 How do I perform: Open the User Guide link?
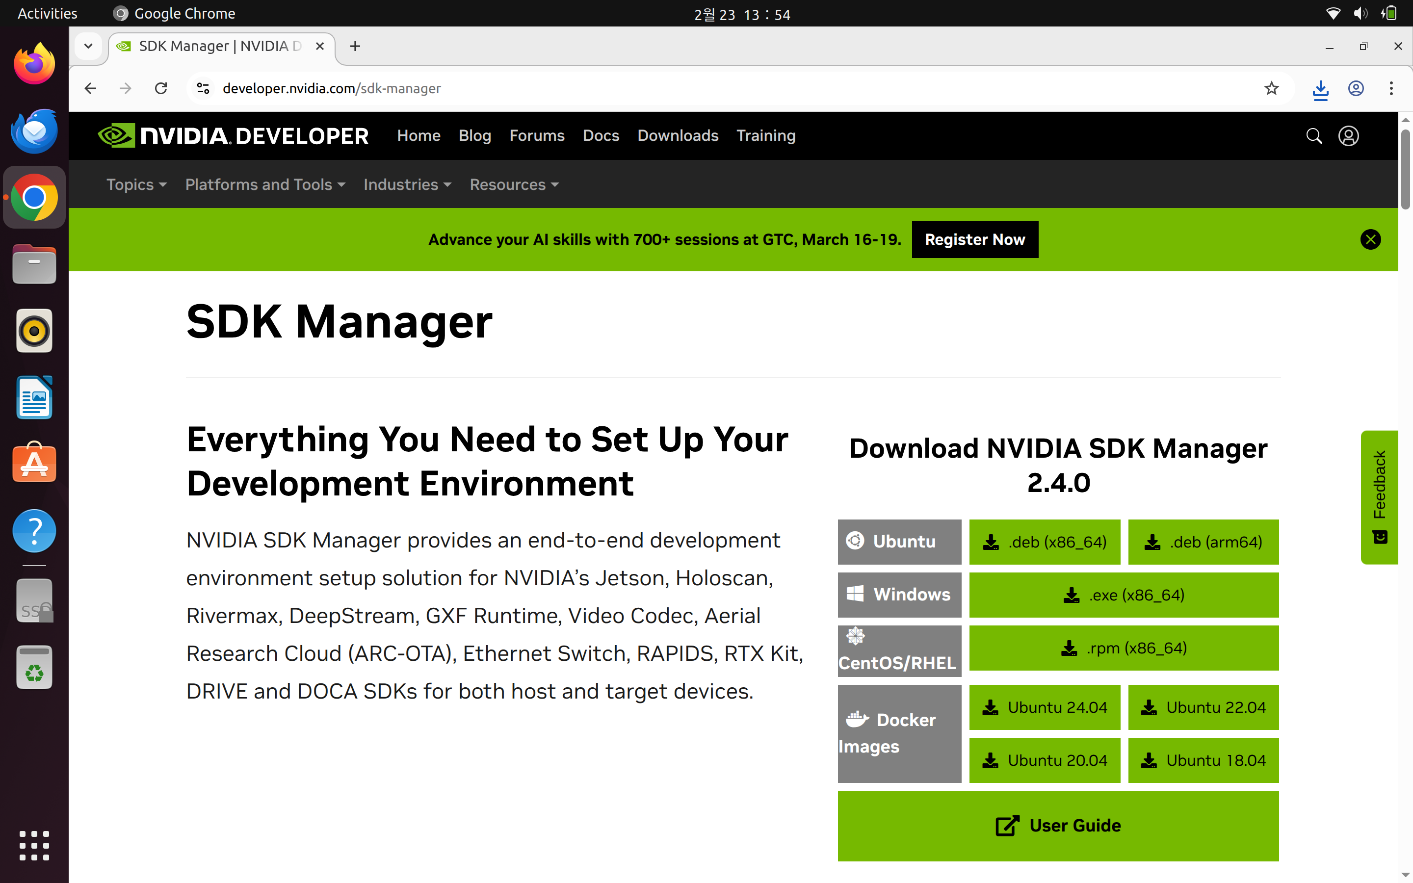click(x=1057, y=825)
